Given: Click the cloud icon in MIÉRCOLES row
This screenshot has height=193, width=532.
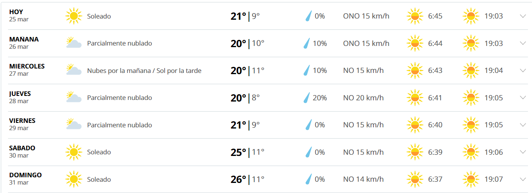Looking at the screenshot, I should [74, 71].
